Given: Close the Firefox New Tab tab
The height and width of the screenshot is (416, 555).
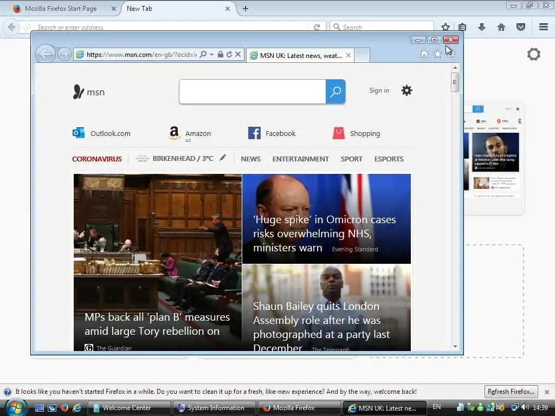Looking at the screenshot, I should point(228,9).
